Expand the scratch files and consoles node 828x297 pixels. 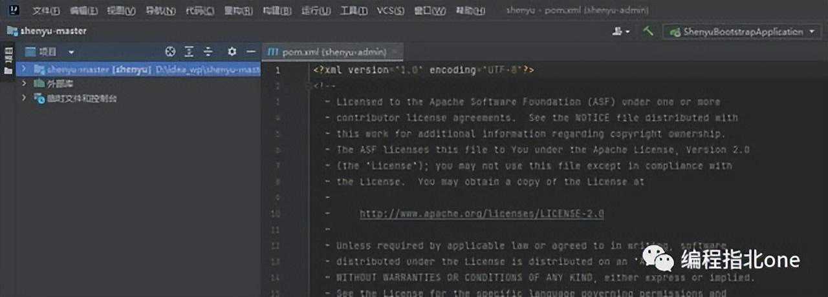[24, 99]
